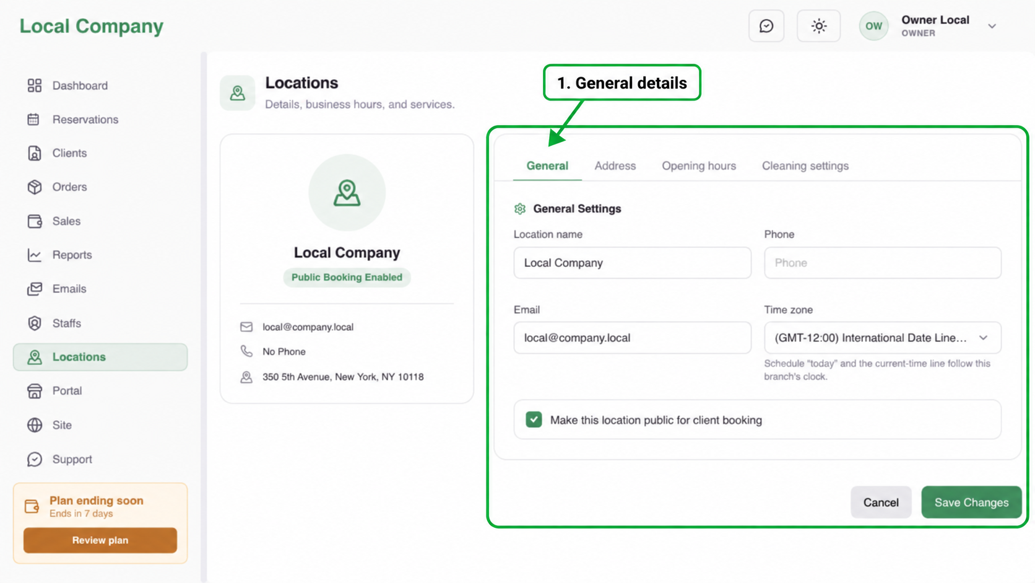Open the Time zone dropdown
Image resolution: width=1035 pixels, height=583 pixels.
[882, 338]
